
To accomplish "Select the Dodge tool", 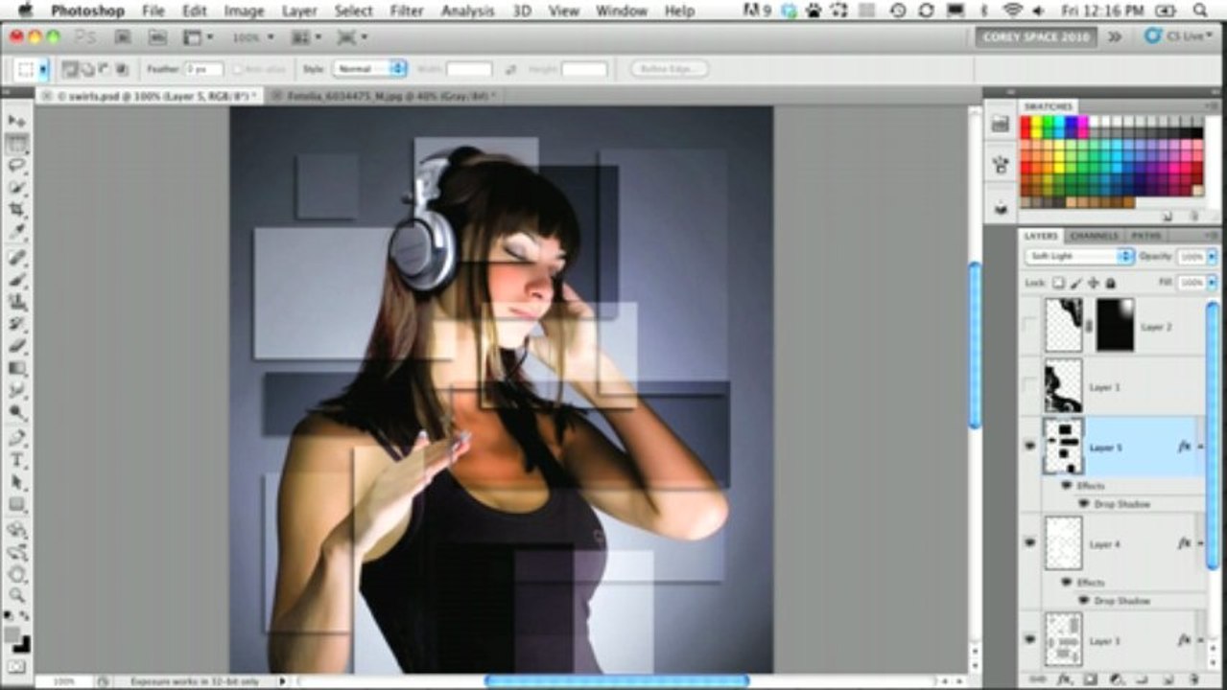I will [17, 412].
